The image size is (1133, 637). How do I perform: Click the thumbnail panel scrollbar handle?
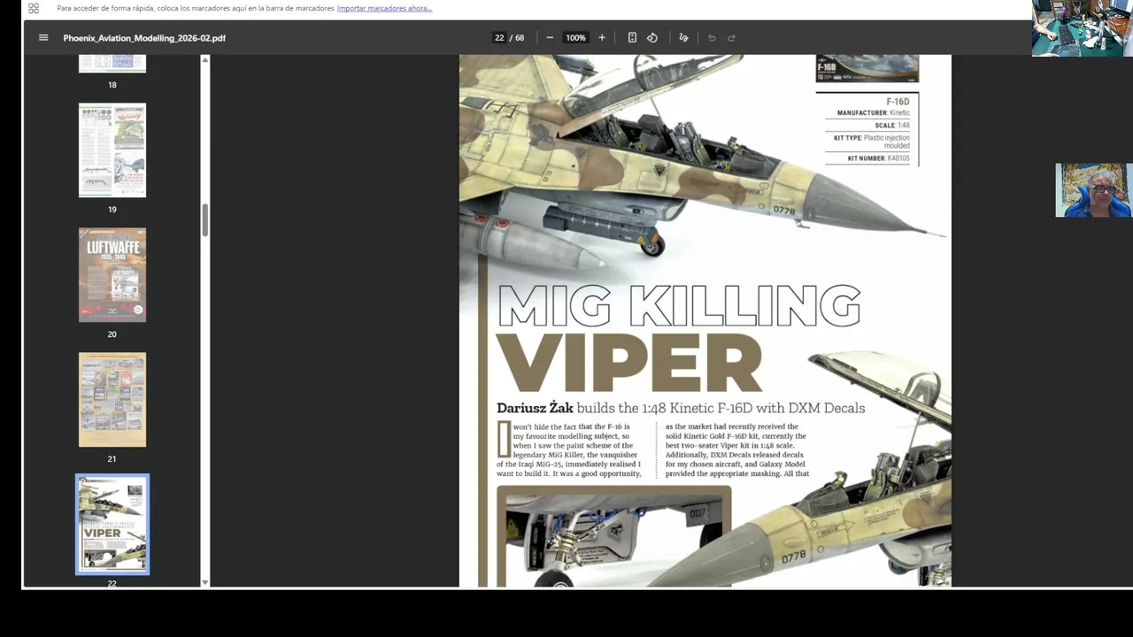coord(205,220)
